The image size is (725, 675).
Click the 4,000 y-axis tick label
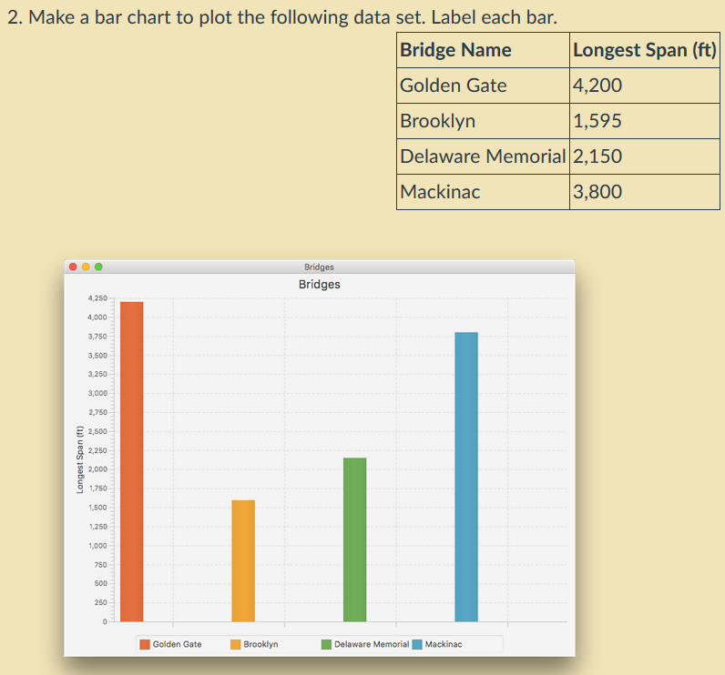(97, 317)
